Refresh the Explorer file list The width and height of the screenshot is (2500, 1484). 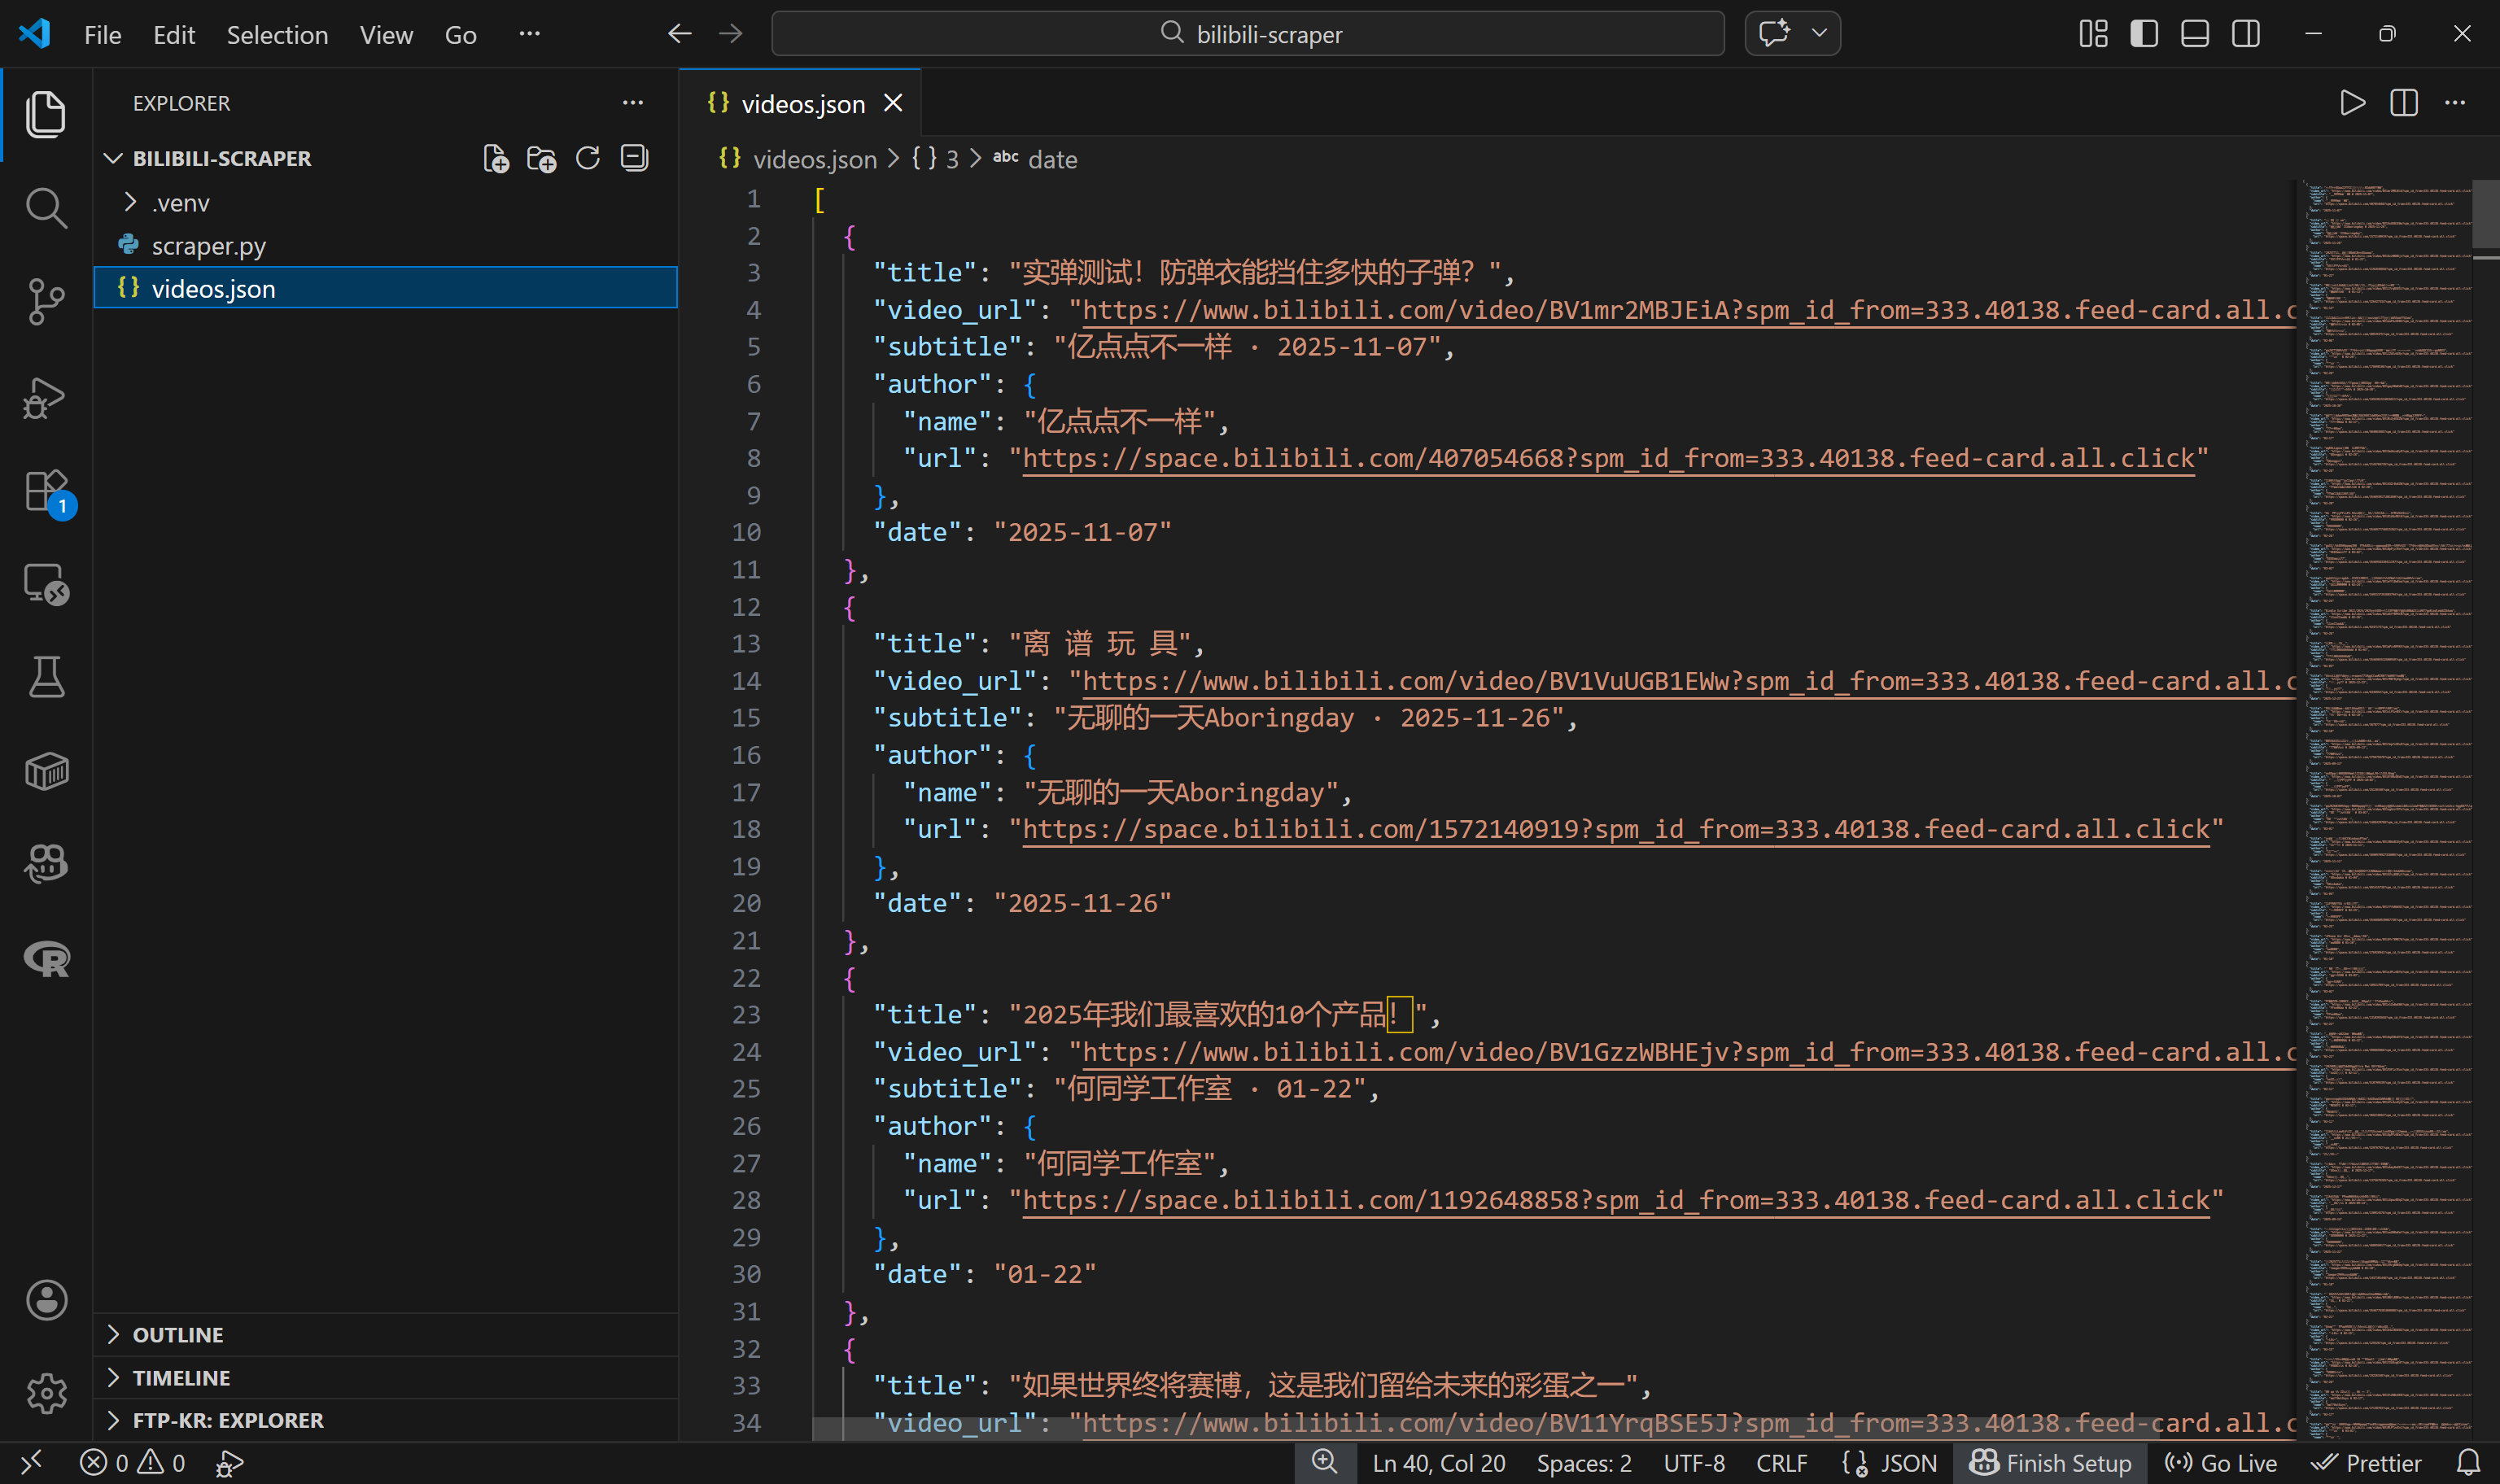588,157
